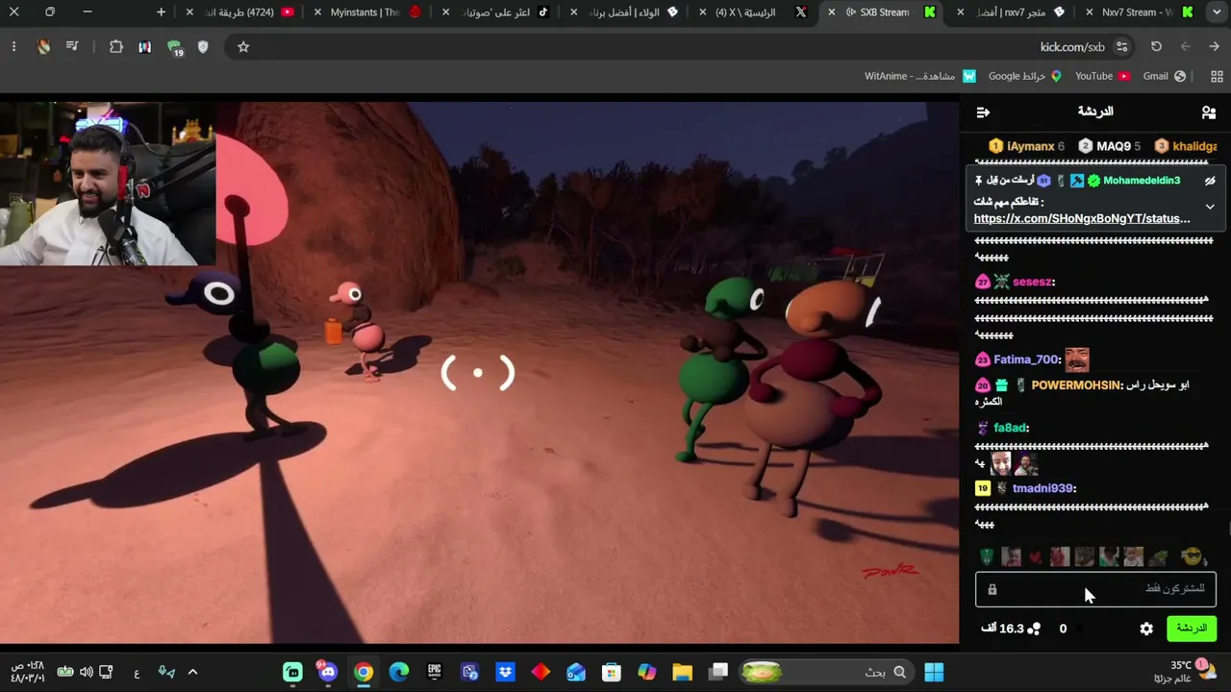Open Task View from the taskbar
The height and width of the screenshot is (692, 1231).
(x=718, y=673)
